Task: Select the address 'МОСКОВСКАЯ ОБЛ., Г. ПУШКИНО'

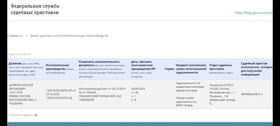Action: (23, 102)
